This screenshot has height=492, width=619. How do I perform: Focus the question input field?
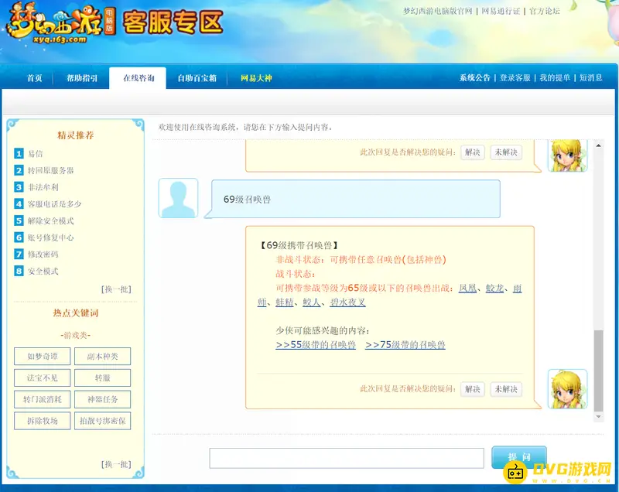point(347,458)
